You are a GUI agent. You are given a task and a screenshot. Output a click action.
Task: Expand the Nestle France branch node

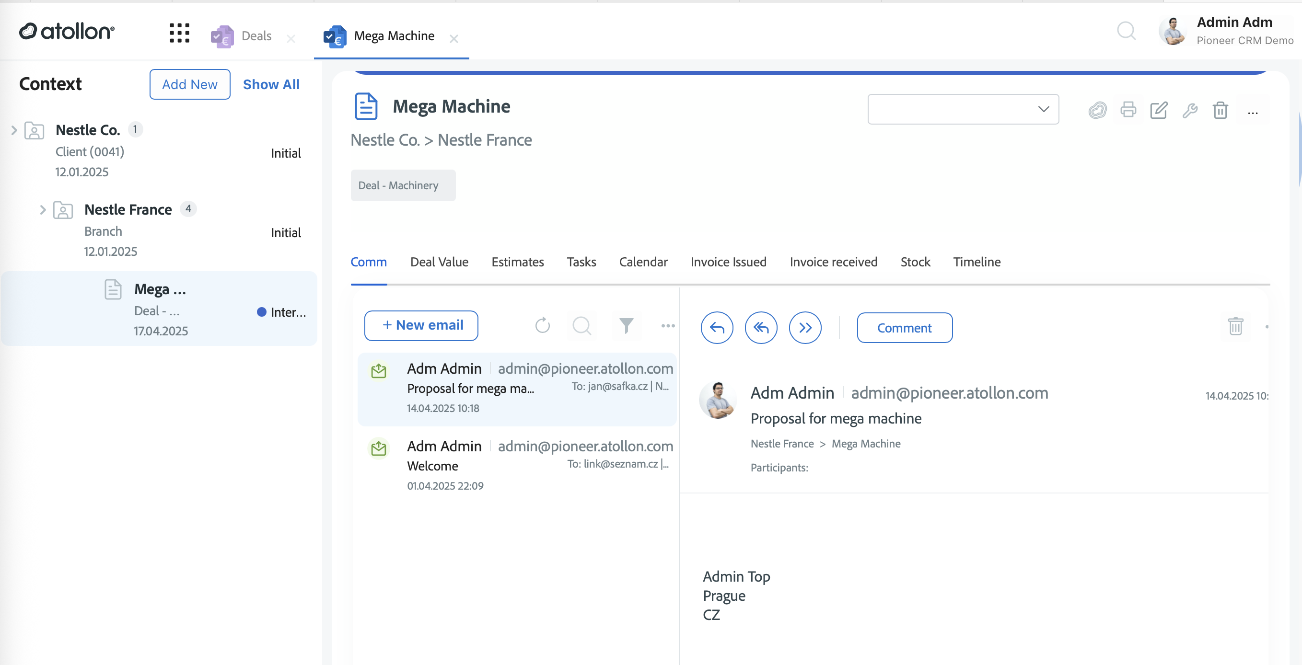43,210
